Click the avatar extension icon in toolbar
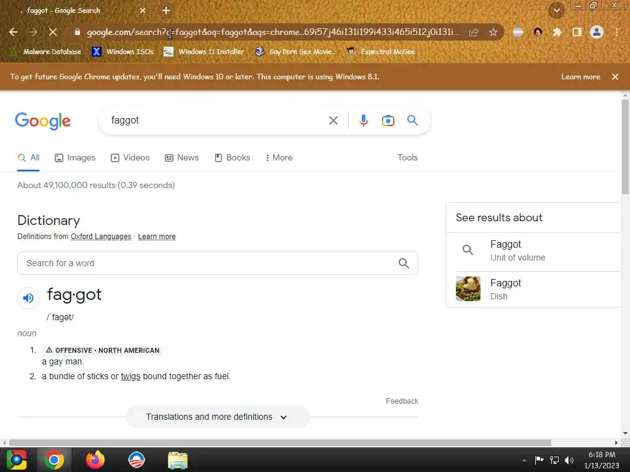This screenshot has width=630, height=472. click(538, 32)
